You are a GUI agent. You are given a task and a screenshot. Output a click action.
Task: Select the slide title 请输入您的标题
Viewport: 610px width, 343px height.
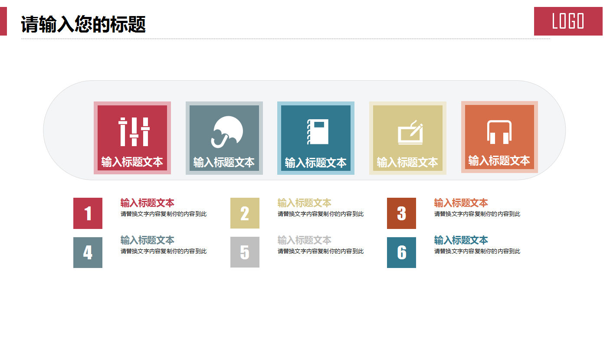click(83, 24)
